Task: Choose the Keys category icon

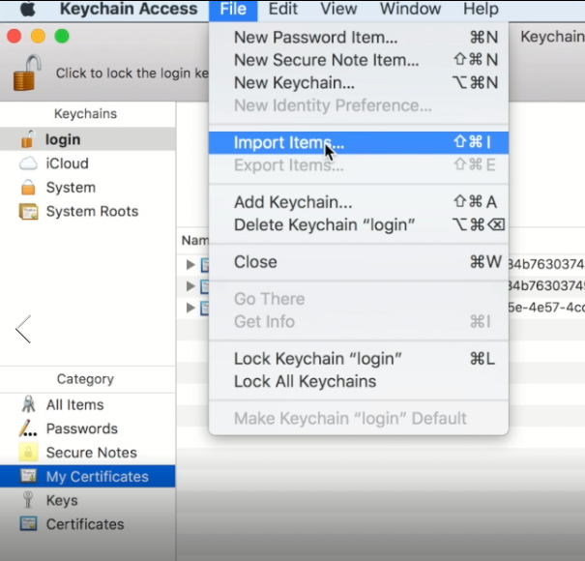Action: [x=28, y=500]
